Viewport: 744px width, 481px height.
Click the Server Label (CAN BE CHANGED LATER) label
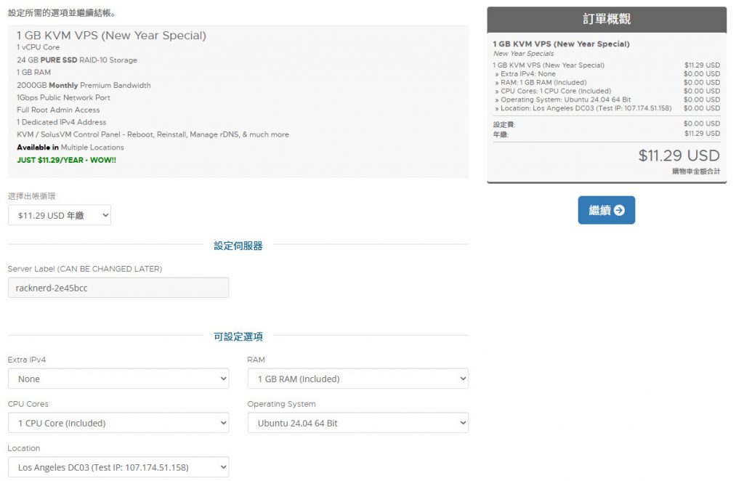(84, 269)
